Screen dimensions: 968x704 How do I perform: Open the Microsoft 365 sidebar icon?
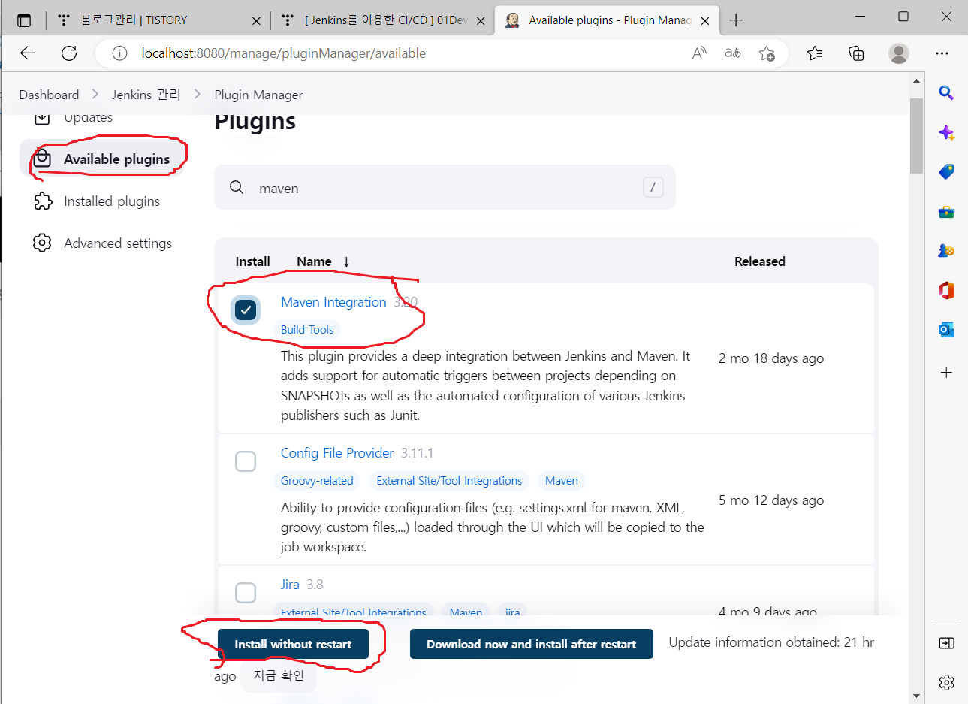point(946,290)
